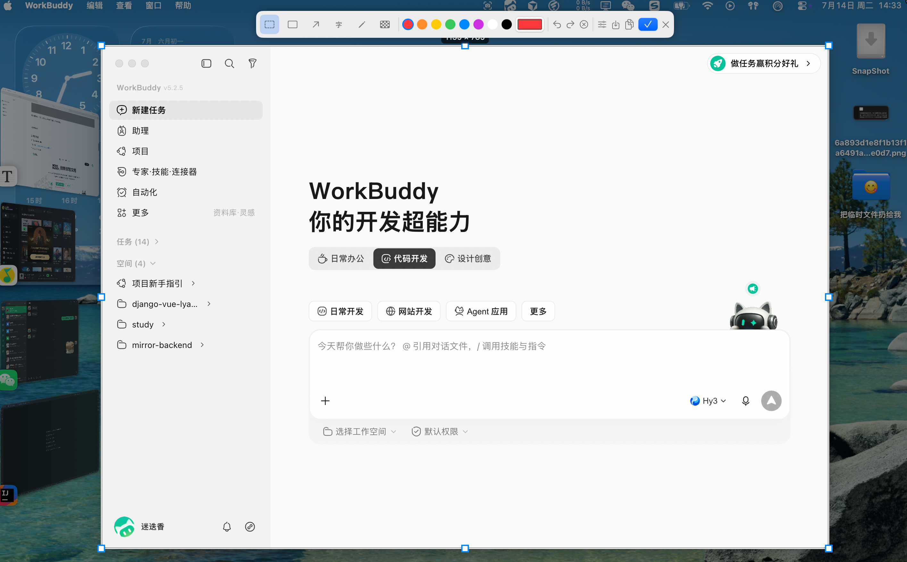Save the screenshot to file

[616, 25]
